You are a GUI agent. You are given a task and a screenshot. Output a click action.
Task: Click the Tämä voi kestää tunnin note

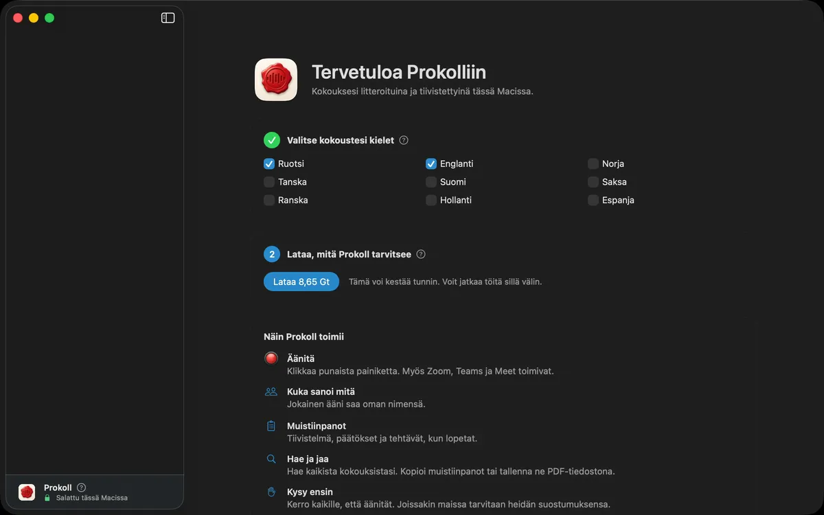[x=445, y=282]
